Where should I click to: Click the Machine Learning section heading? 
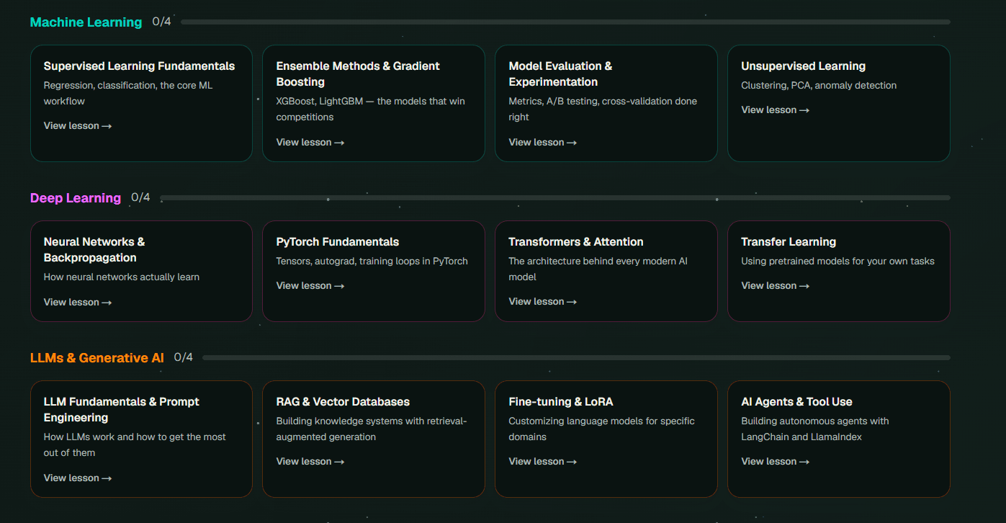coord(86,22)
